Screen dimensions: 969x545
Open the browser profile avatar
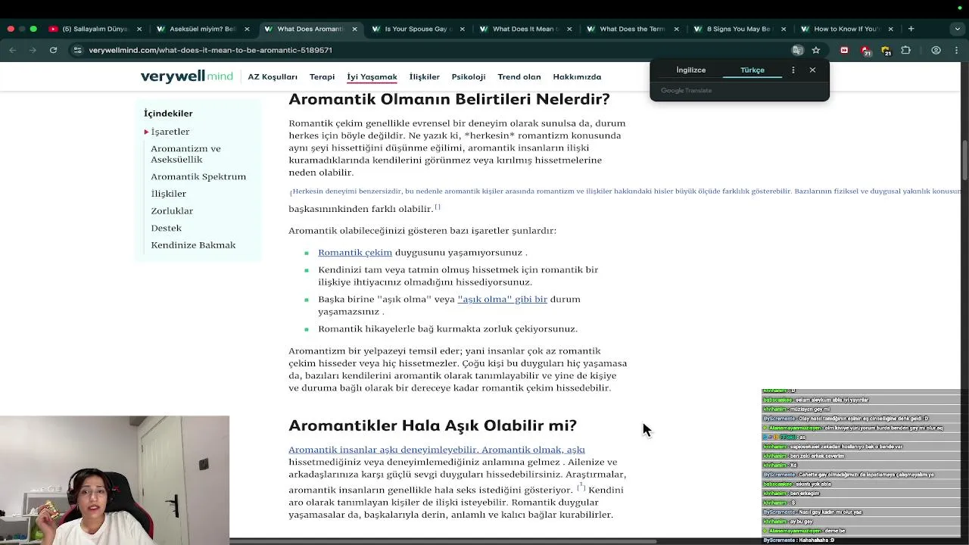(x=936, y=50)
